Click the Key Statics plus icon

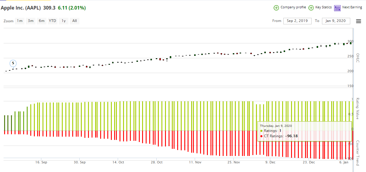[311, 8]
